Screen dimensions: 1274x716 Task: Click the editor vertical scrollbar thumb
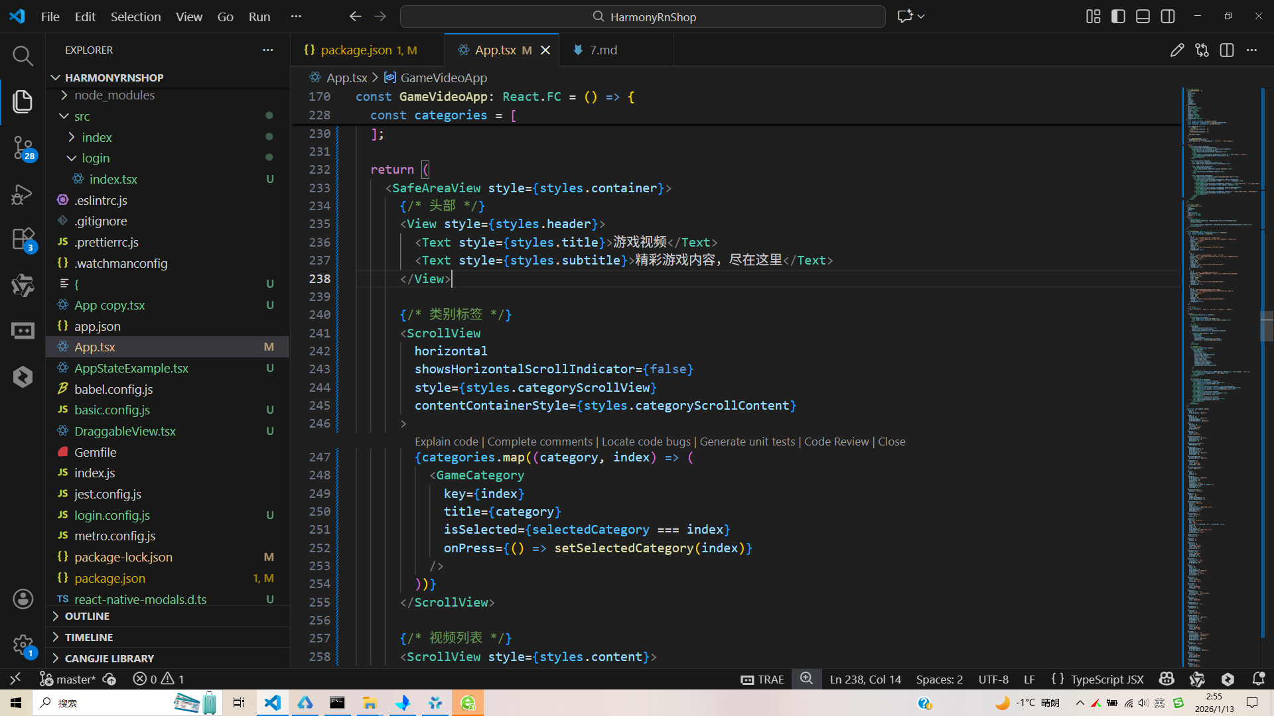[1266, 325]
